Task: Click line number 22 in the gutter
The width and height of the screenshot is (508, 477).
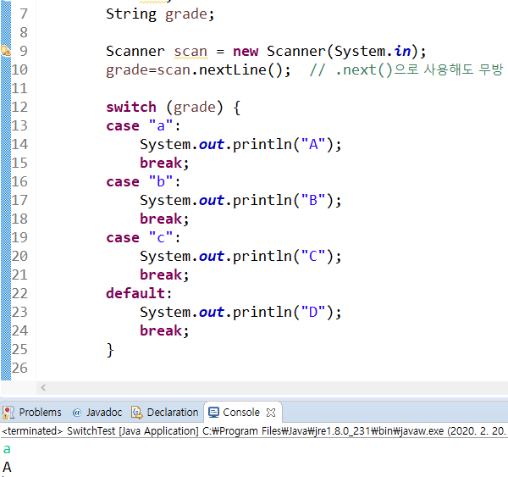Action: coord(19,293)
